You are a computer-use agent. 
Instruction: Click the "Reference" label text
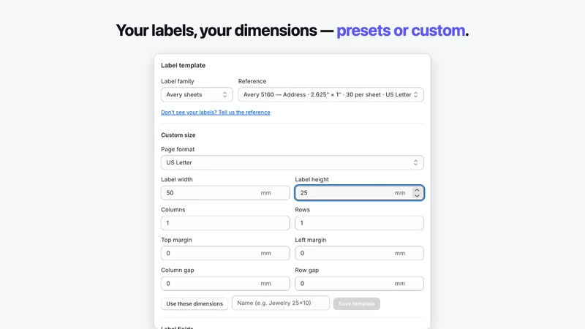click(252, 81)
